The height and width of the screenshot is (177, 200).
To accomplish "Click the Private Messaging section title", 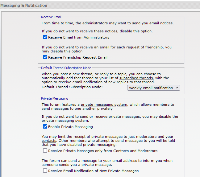I will (55, 98).
